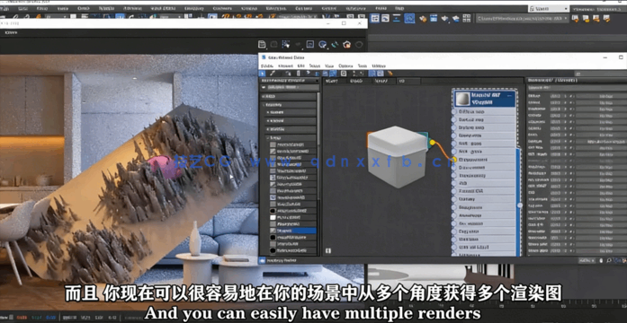This screenshot has width=627, height=323.
Task: Open the zoom percentage dropdown in Slate navigation bar
Action: (x=587, y=260)
